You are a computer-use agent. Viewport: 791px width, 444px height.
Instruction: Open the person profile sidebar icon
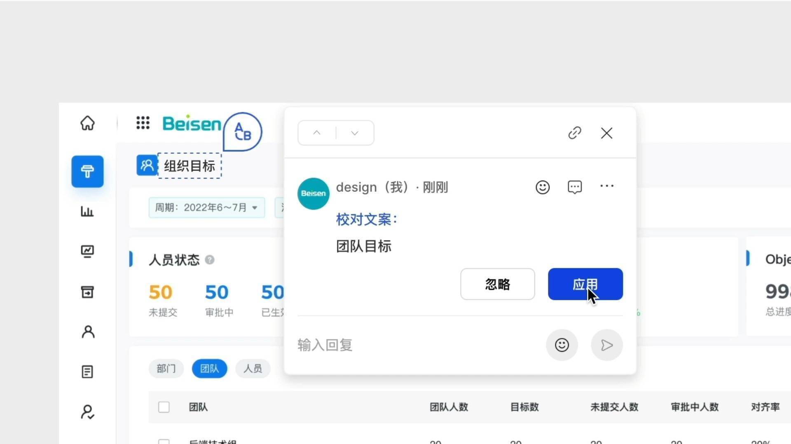pos(88,332)
